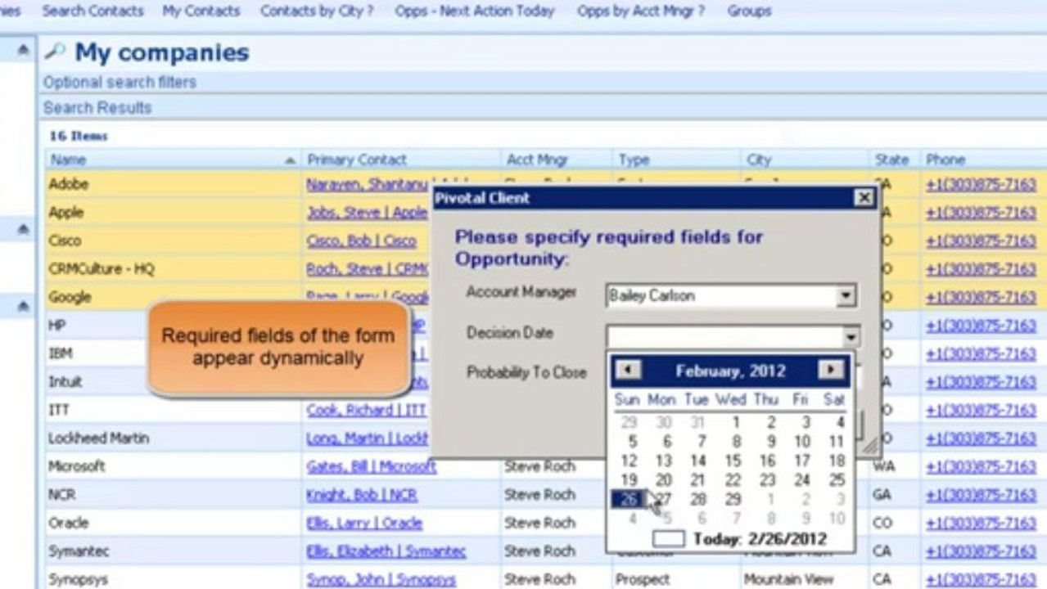Click Steve Roch in the NCR row

[539, 495]
